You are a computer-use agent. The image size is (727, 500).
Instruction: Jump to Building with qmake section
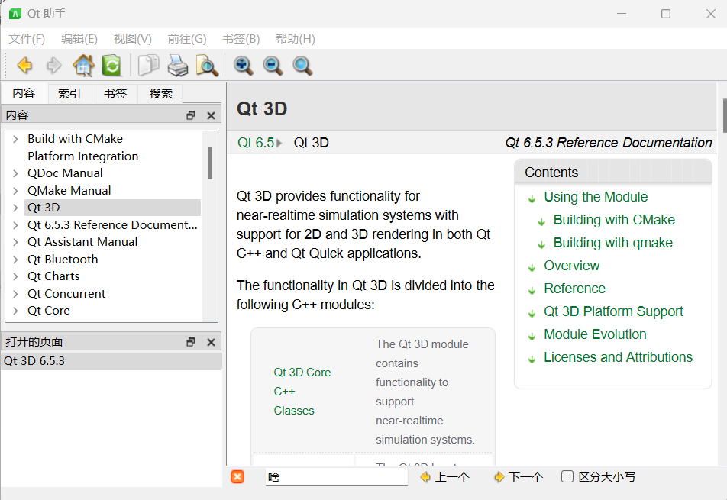[x=613, y=243]
